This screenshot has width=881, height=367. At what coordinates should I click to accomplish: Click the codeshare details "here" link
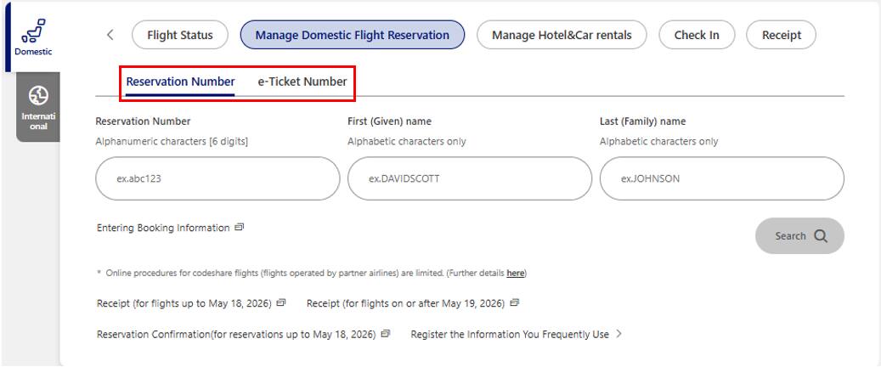click(x=515, y=273)
